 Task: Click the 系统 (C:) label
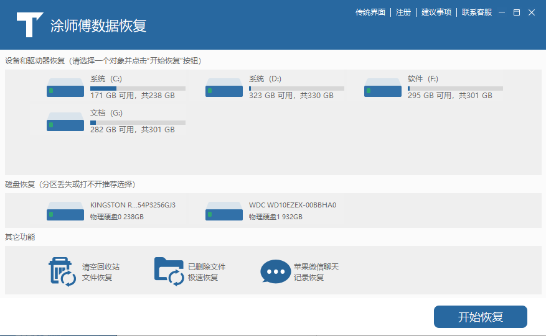pyautogui.click(x=106, y=79)
